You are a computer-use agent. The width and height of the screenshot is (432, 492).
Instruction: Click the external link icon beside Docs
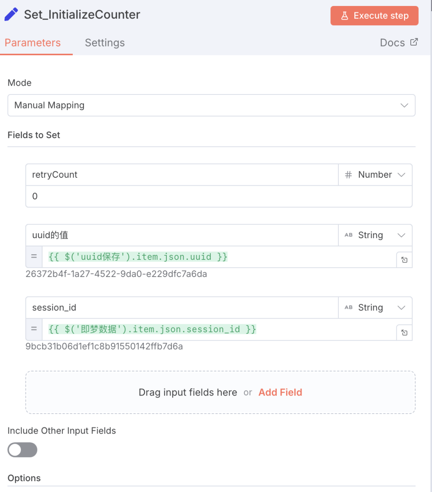tap(414, 42)
